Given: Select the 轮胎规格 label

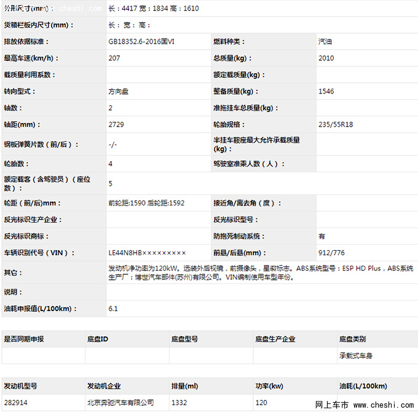Looking at the screenshot, I should point(229,125).
